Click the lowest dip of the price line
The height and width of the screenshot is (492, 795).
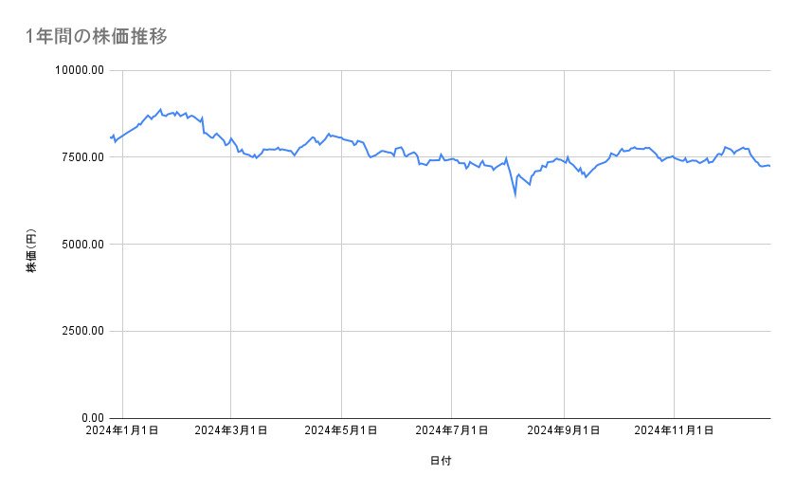(x=515, y=195)
